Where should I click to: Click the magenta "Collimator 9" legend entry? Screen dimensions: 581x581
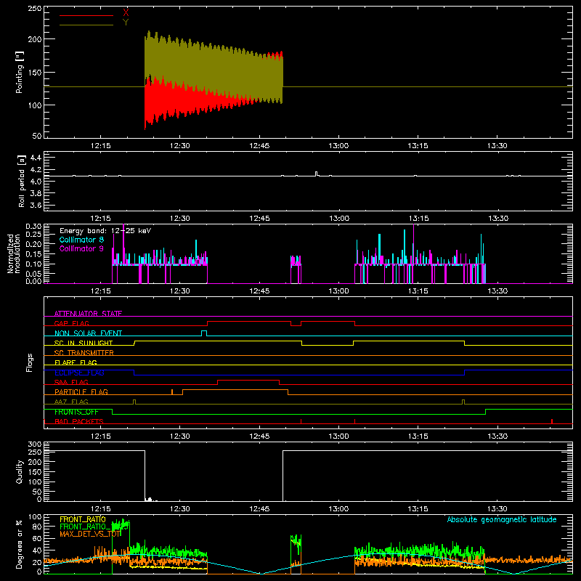(x=81, y=248)
